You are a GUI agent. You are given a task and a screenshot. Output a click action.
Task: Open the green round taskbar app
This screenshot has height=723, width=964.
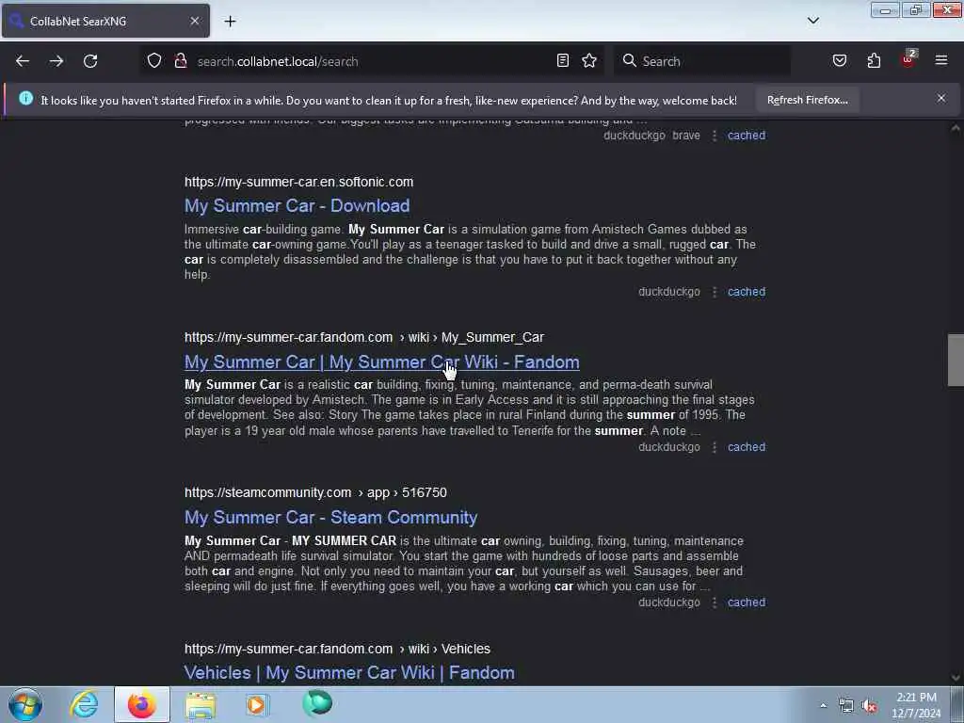click(x=317, y=703)
